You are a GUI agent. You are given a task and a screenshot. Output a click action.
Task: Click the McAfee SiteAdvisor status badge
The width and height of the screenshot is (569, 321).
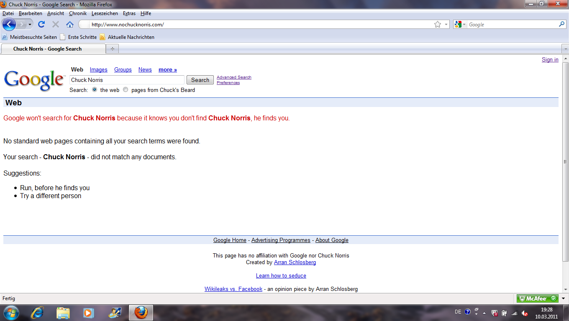[537, 298]
